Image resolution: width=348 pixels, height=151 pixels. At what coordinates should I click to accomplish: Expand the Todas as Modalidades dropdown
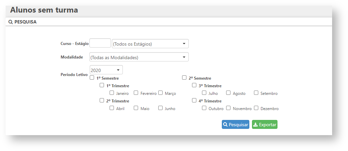(x=139, y=57)
